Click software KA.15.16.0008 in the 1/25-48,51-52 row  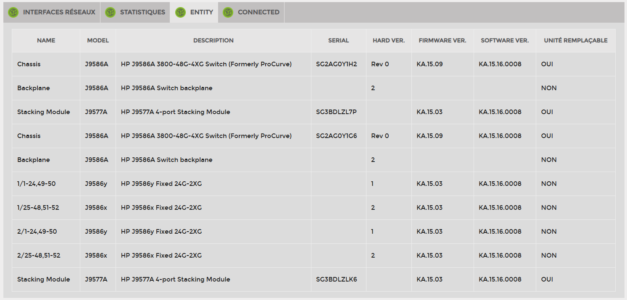[500, 208]
